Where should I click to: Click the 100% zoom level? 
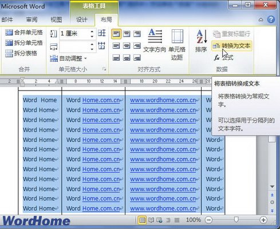click(194, 220)
